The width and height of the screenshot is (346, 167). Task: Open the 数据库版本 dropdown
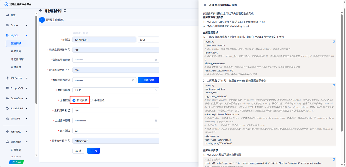point(116,90)
